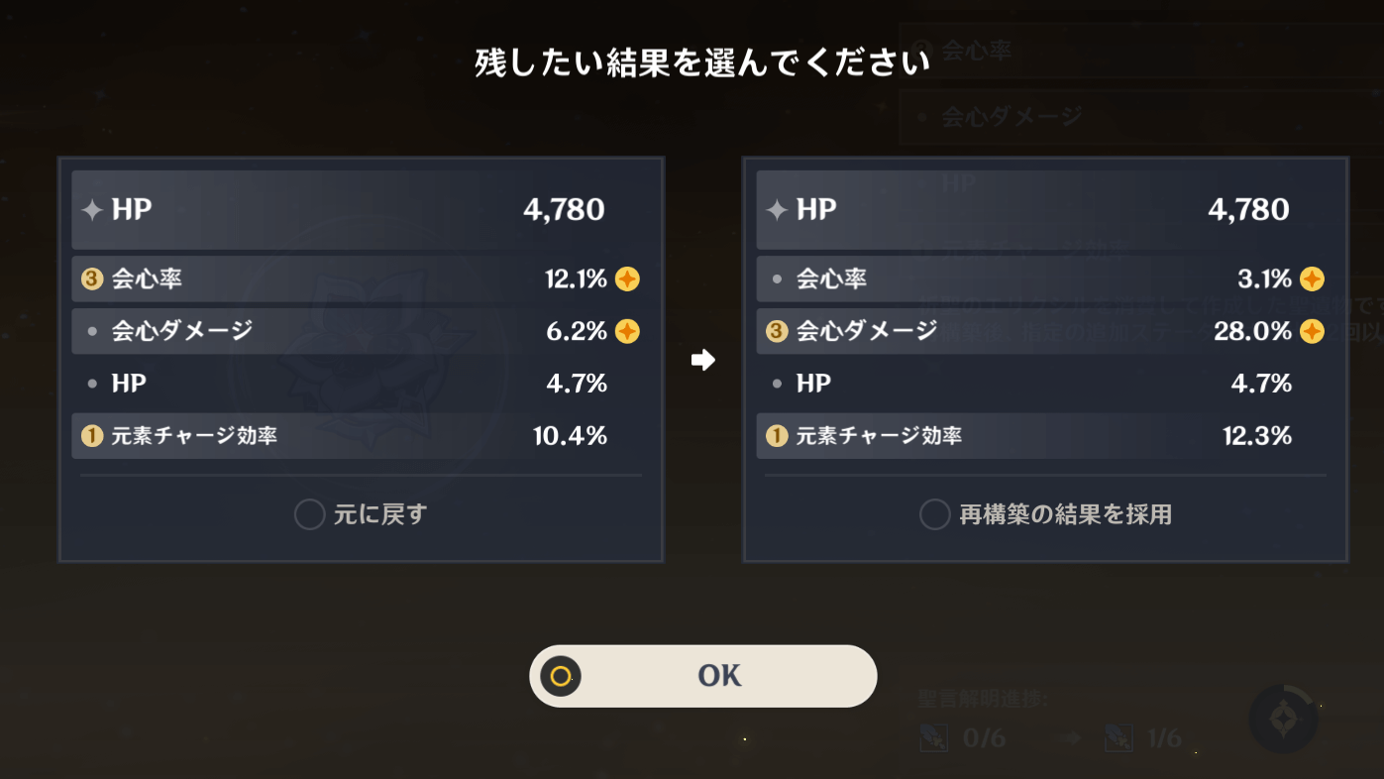Click the four-point star icon by left HP

coord(92,210)
